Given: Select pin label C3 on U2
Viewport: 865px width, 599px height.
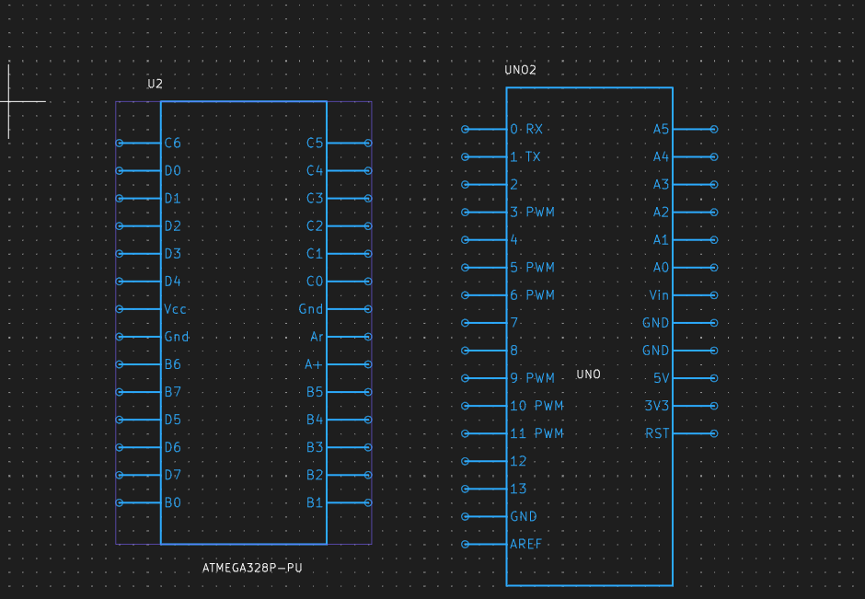Looking at the screenshot, I should tap(315, 199).
